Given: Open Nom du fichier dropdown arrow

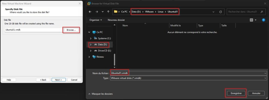Looking at the screenshot, I should pyautogui.click(x=266, y=73).
